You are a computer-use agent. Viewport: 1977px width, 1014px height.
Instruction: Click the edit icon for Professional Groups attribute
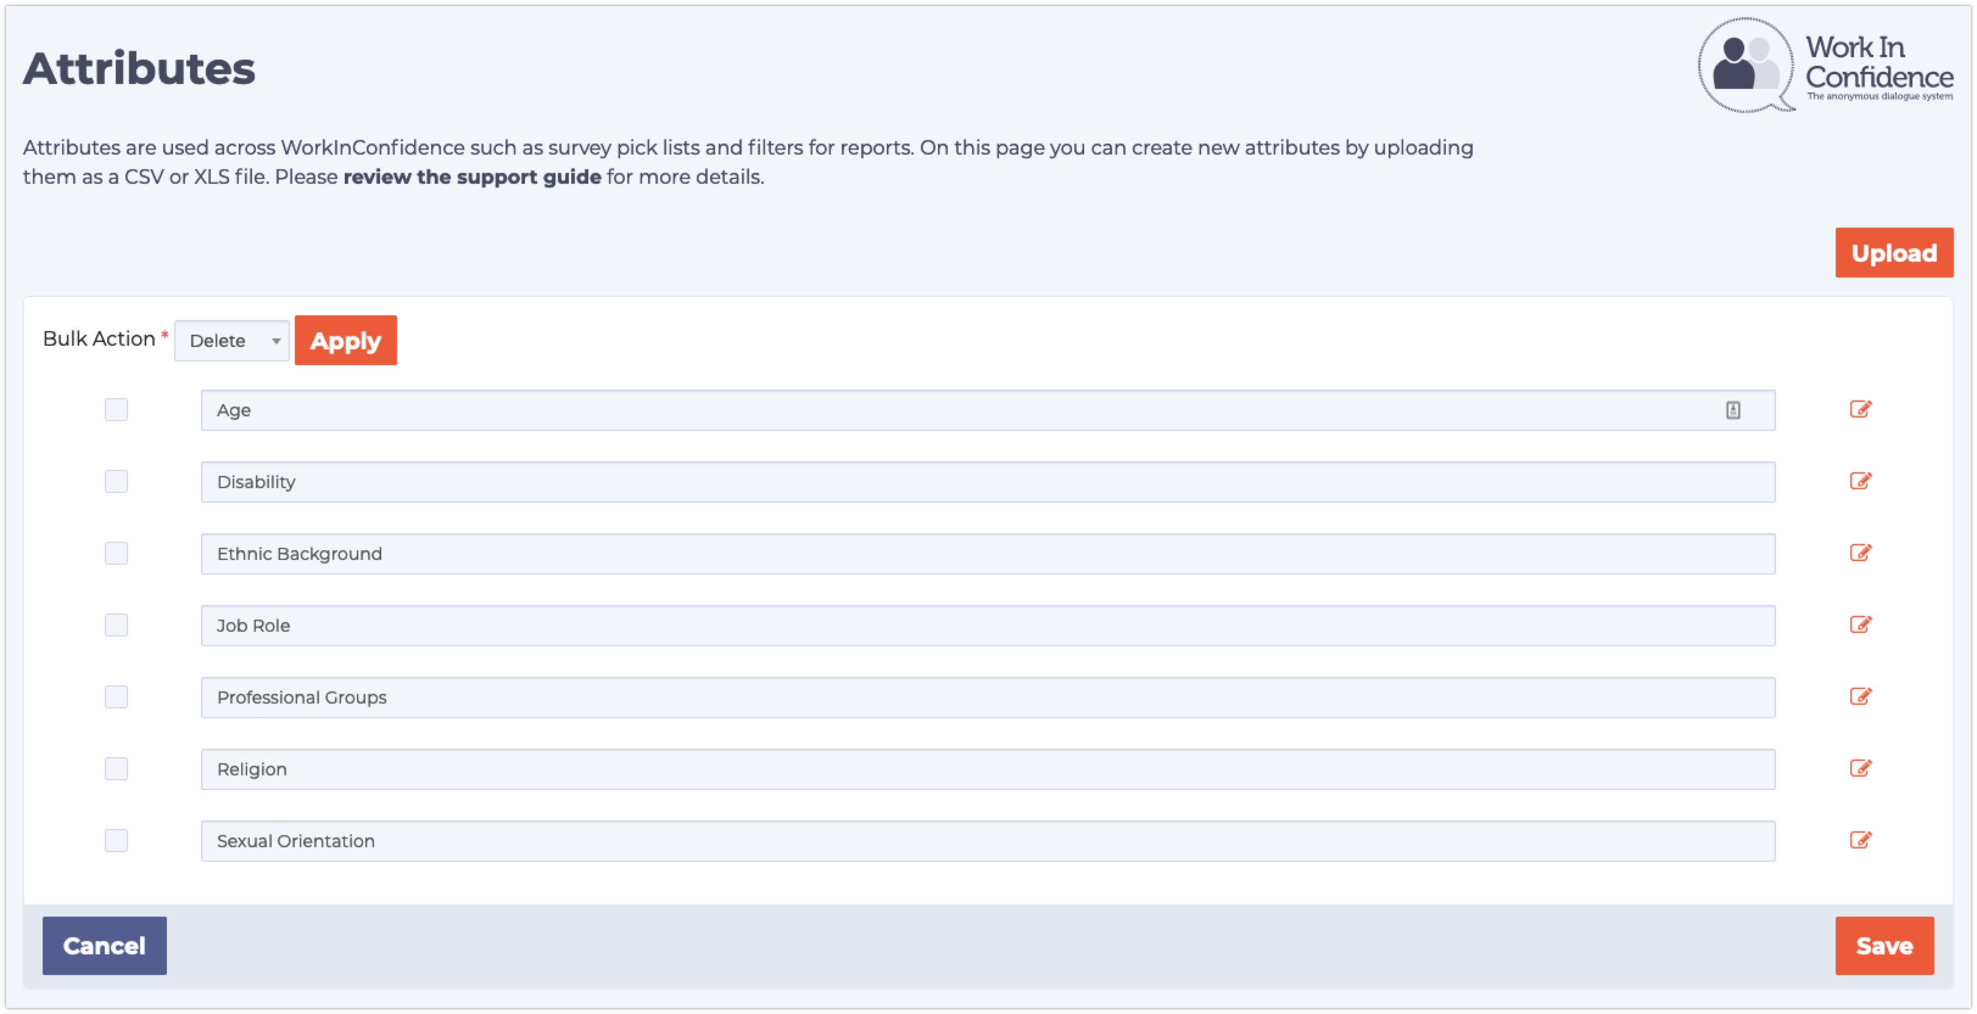tap(1859, 697)
